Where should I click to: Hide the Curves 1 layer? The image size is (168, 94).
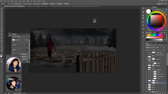146,79
